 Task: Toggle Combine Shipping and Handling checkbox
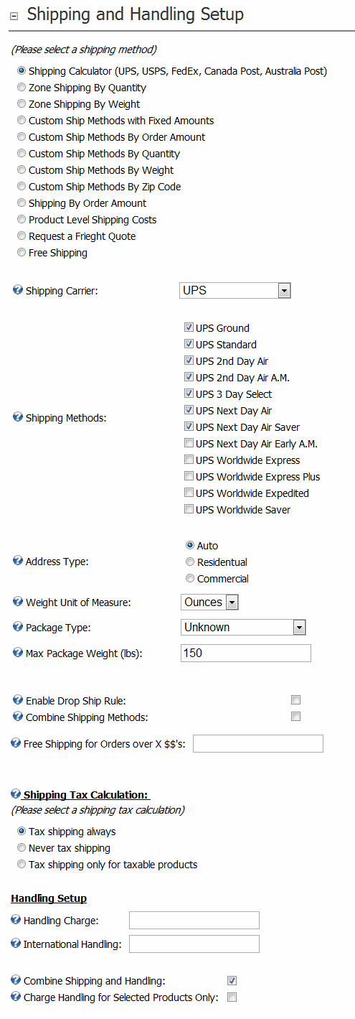pos(232,980)
